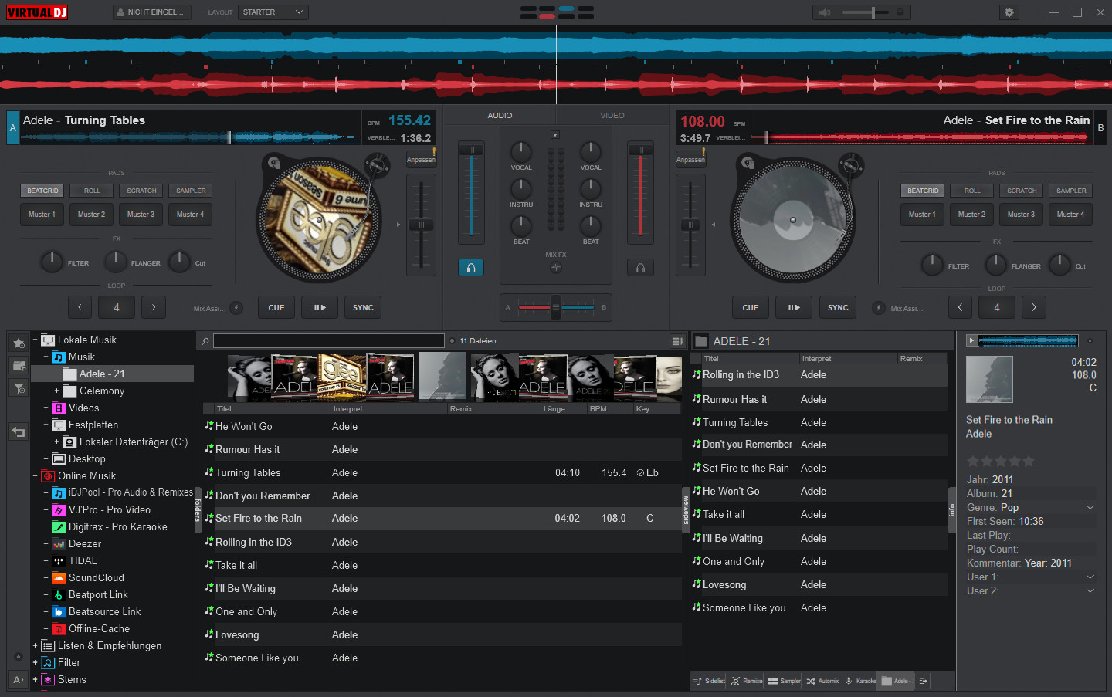Click the search magnifier icon
The width and height of the screenshot is (1112, 697).
205,341
